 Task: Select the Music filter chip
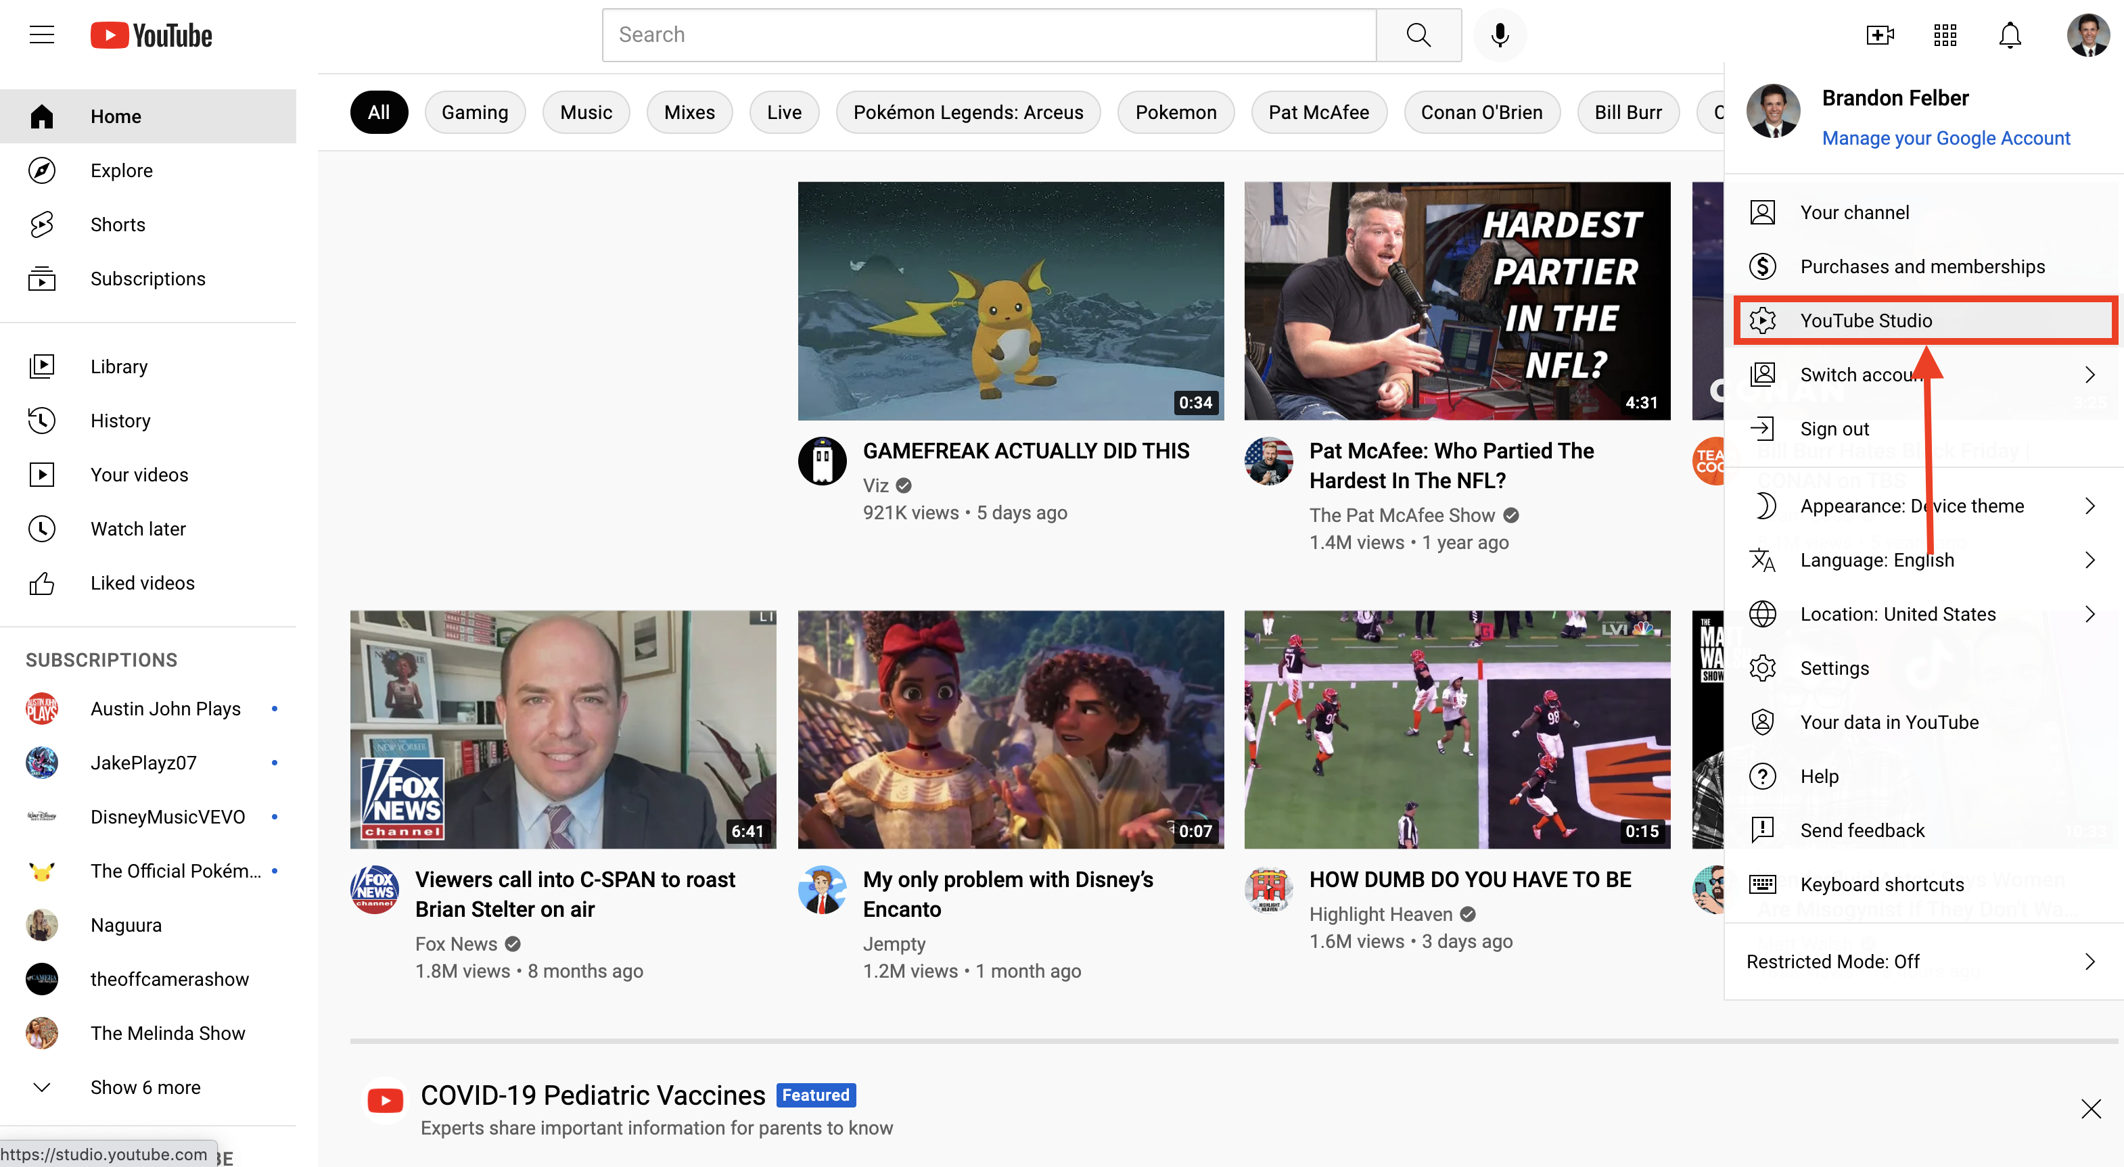point(586,112)
